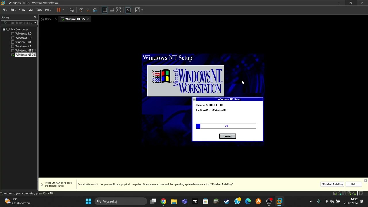Click the Windows NT Workstation logo image
This screenshot has width=368, height=207.
tap(186, 81)
